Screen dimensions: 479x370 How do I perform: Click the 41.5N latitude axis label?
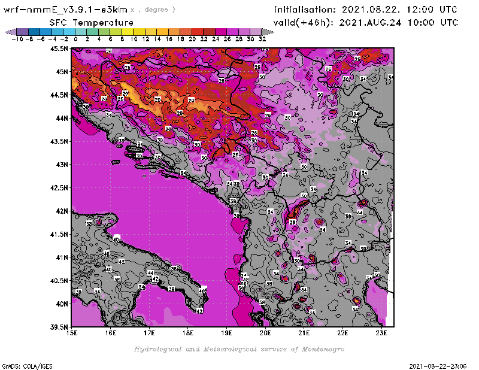coord(59,234)
